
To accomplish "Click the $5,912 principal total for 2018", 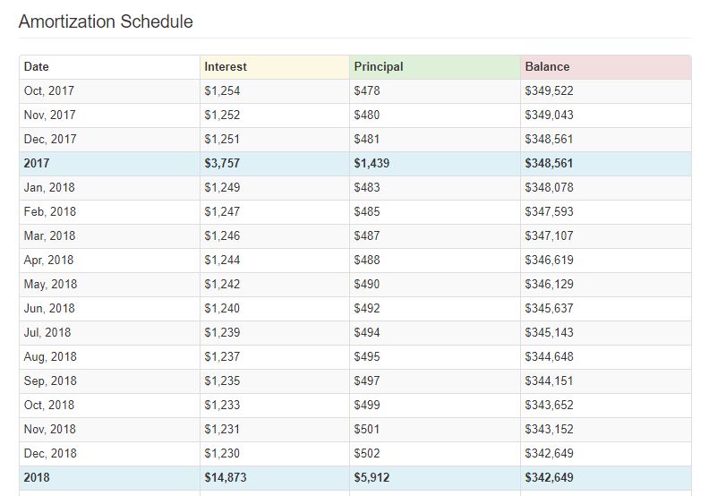I will (371, 477).
